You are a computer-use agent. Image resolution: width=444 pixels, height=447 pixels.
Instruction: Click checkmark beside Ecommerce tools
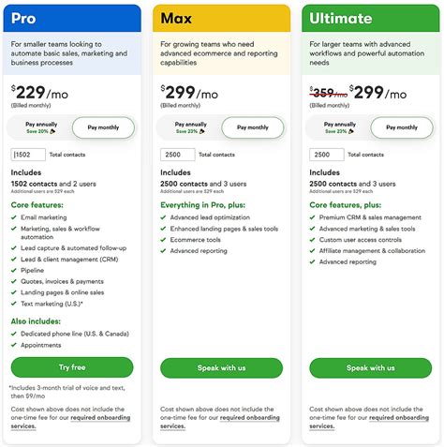click(163, 240)
